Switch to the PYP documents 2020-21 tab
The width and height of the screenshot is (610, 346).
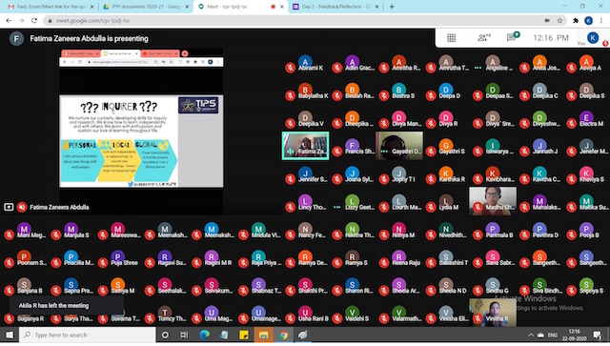[146, 7]
